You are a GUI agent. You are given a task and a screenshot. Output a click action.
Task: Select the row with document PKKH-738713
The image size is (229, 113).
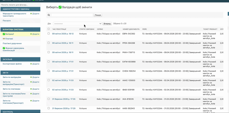(49, 52)
